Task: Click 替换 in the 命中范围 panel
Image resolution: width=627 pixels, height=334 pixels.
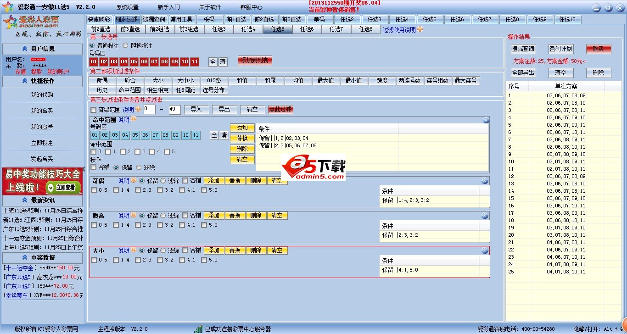Action: (x=242, y=139)
